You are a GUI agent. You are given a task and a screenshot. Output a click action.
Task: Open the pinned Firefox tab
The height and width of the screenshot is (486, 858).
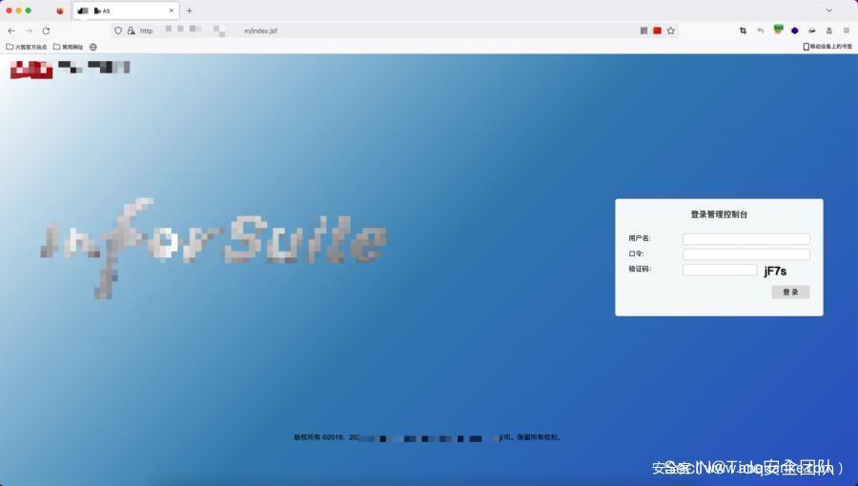60,10
